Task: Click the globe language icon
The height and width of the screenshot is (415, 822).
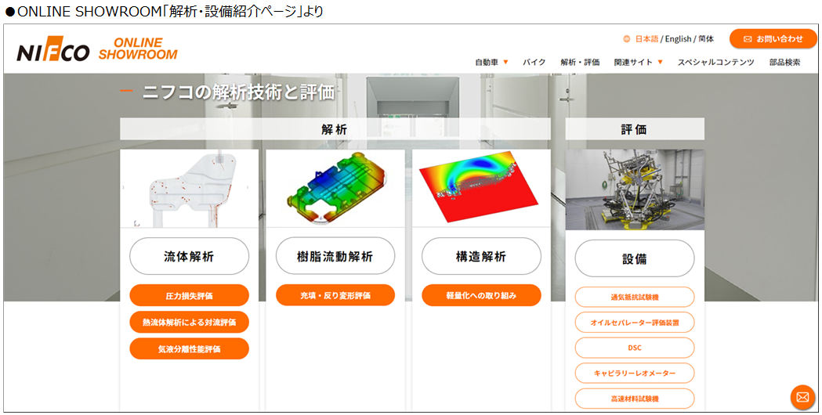Action: [x=626, y=39]
